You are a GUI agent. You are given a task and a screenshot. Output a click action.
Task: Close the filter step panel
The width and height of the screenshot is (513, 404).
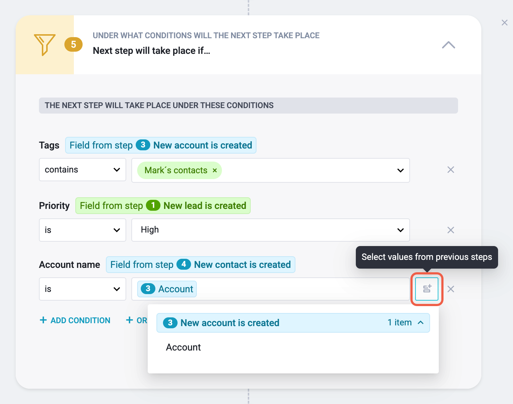coord(505,23)
